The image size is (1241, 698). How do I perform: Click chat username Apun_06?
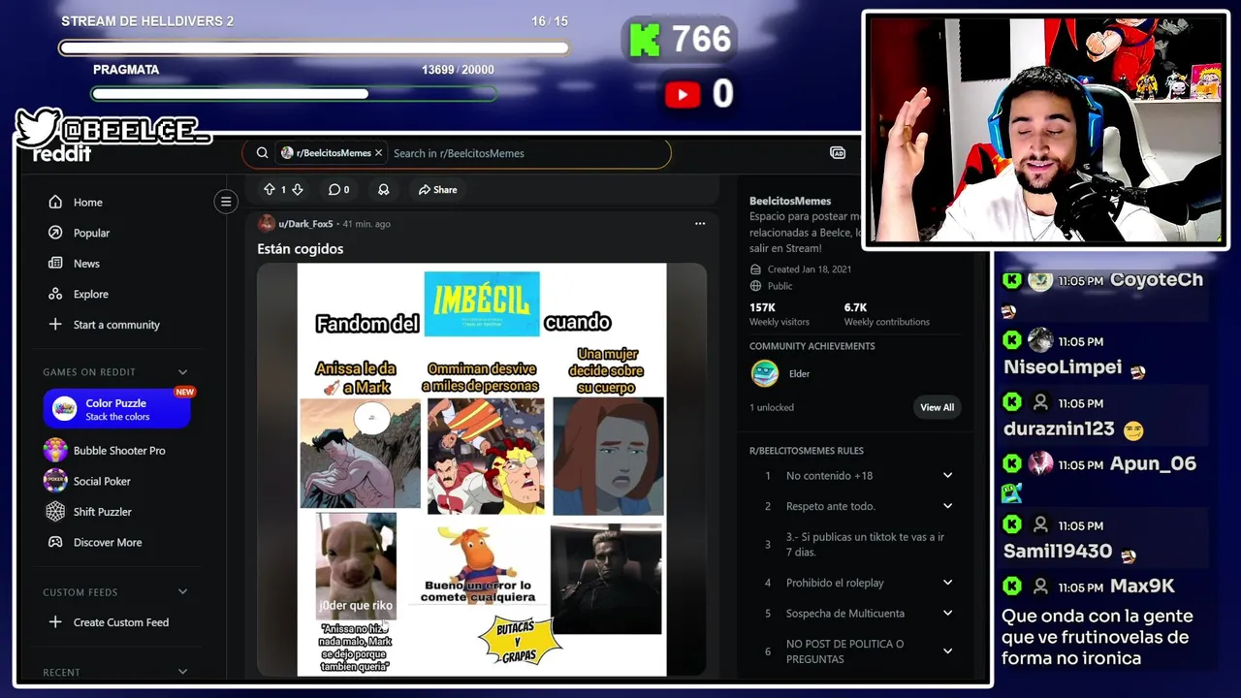pos(1153,463)
